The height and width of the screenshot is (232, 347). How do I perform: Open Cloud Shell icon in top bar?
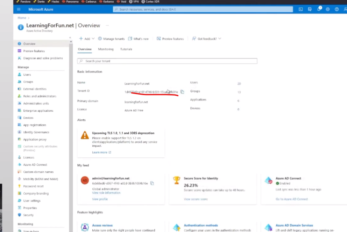(301, 9)
